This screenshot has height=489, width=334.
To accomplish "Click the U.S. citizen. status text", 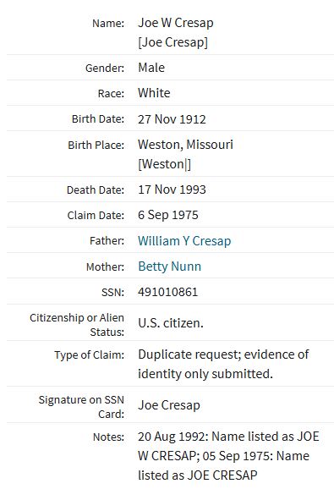I will click(171, 323).
